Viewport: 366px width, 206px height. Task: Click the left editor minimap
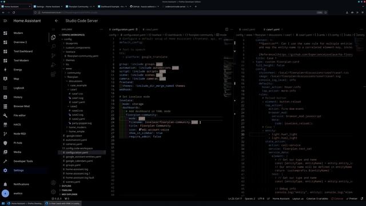229,68
